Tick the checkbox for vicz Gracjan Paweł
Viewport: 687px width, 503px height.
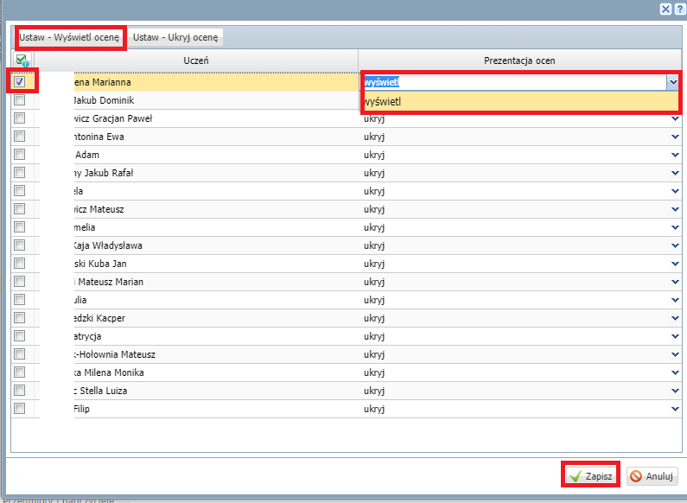19,118
